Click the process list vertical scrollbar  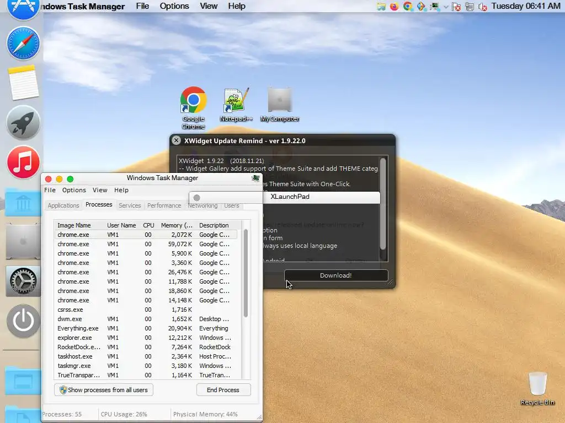[246, 273]
